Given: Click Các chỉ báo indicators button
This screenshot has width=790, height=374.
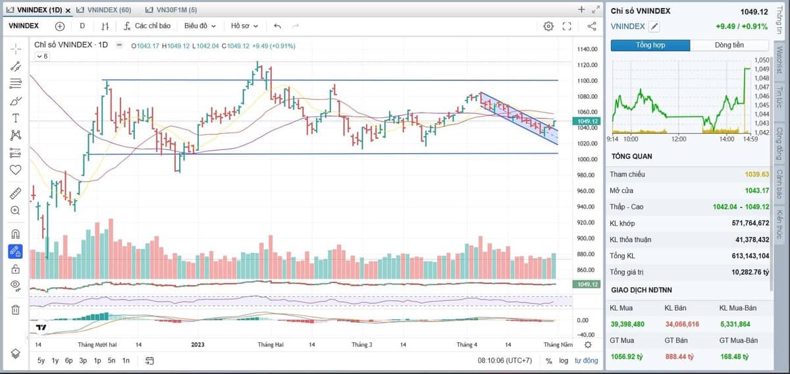Looking at the screenshot, I should 147,26.
